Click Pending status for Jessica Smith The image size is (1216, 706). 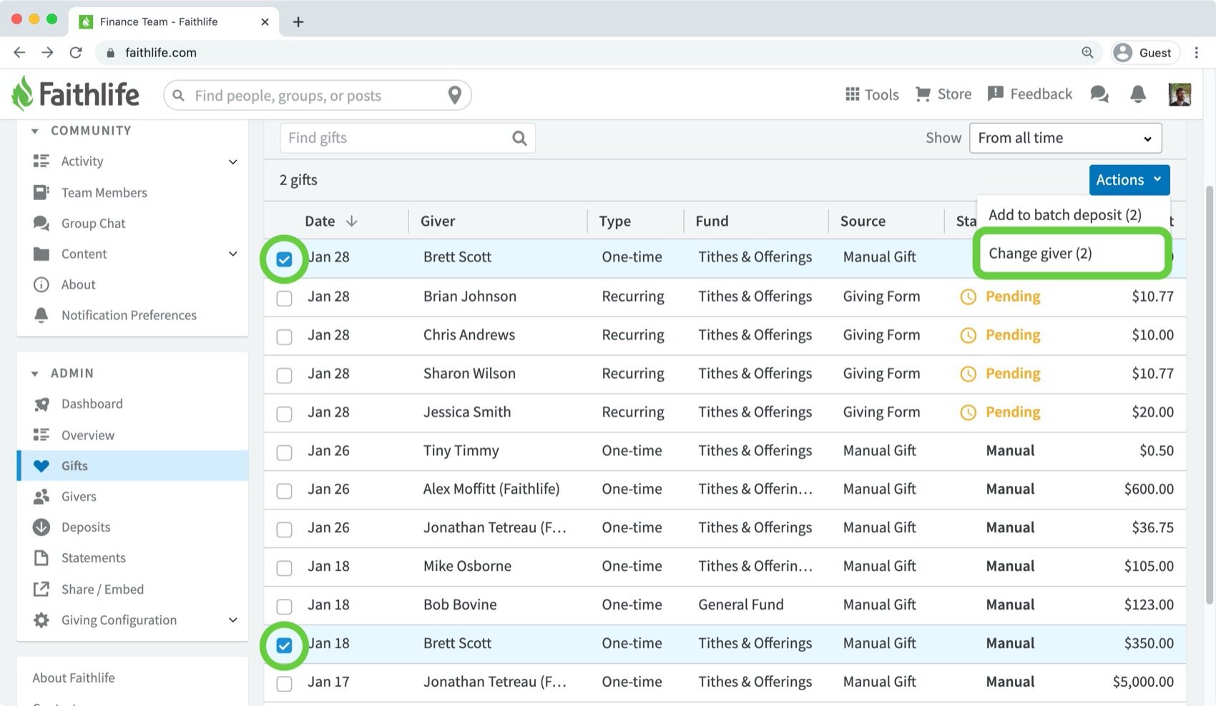pos(1012,412)
